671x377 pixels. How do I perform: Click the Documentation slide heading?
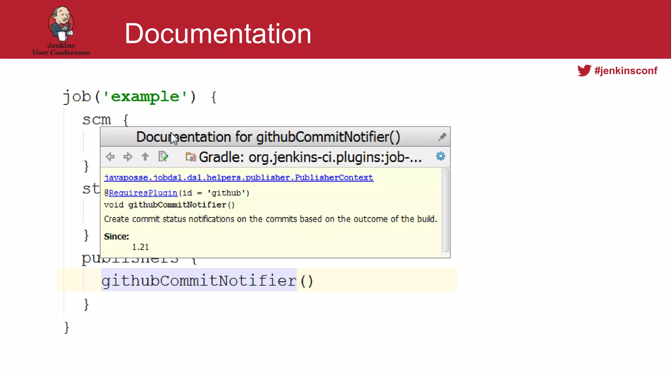pos(218,33)
